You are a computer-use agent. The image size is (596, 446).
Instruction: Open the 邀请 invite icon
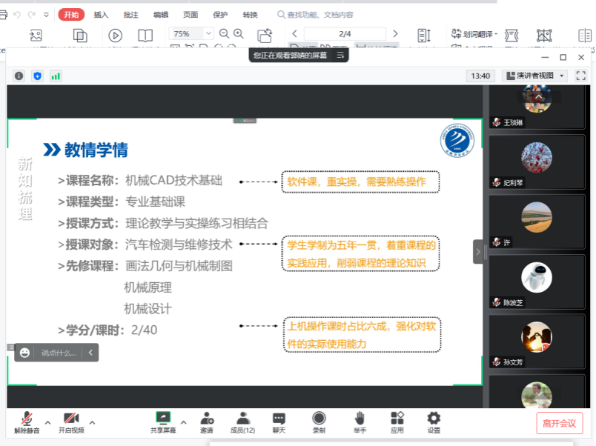[x=207, y=419]
